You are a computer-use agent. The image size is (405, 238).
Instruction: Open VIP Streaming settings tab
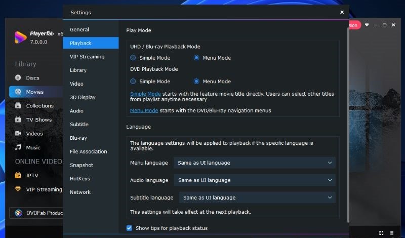point(91,57)
